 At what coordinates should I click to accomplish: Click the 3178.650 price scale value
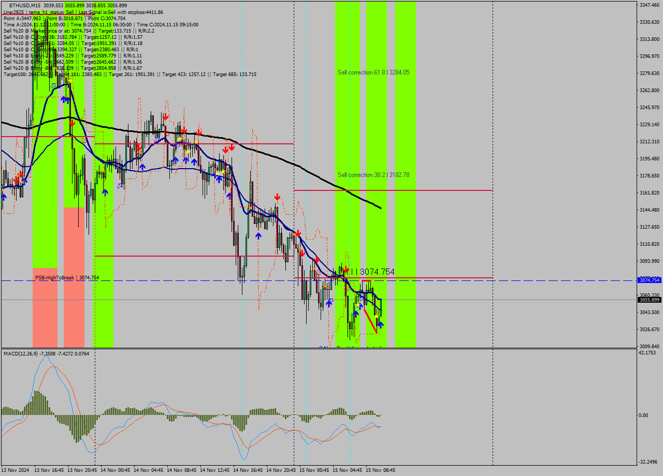click(x=650, y=176)
